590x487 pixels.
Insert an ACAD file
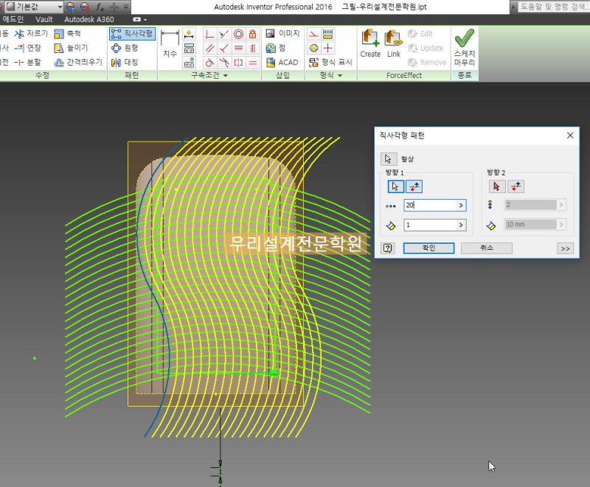click(282, 63)
